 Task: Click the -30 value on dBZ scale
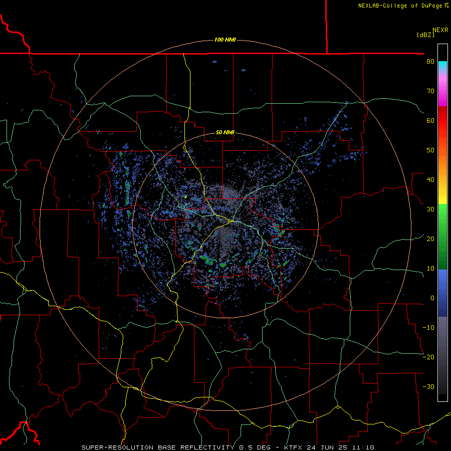[428, 386]
